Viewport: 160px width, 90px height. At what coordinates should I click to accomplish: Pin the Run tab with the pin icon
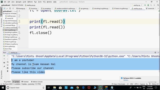[4, 66]
